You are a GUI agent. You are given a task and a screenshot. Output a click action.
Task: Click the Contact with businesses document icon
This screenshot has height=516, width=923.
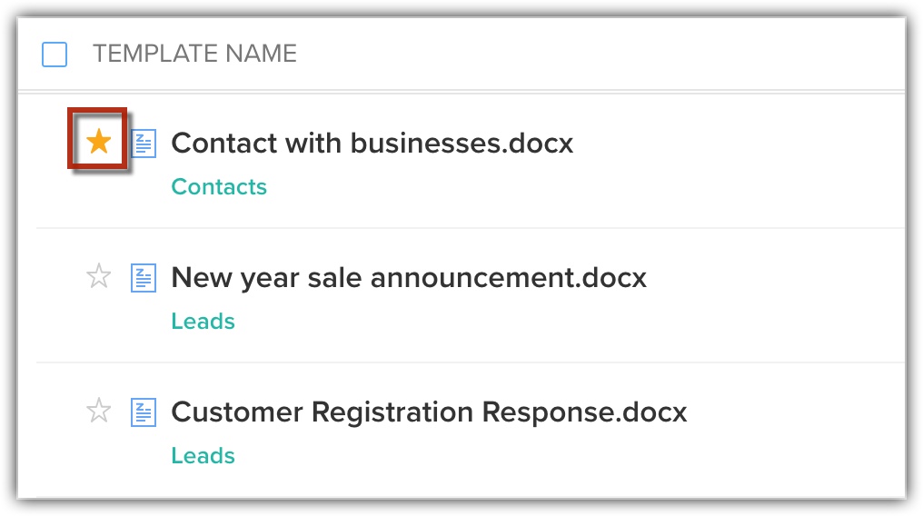point(144,143)
